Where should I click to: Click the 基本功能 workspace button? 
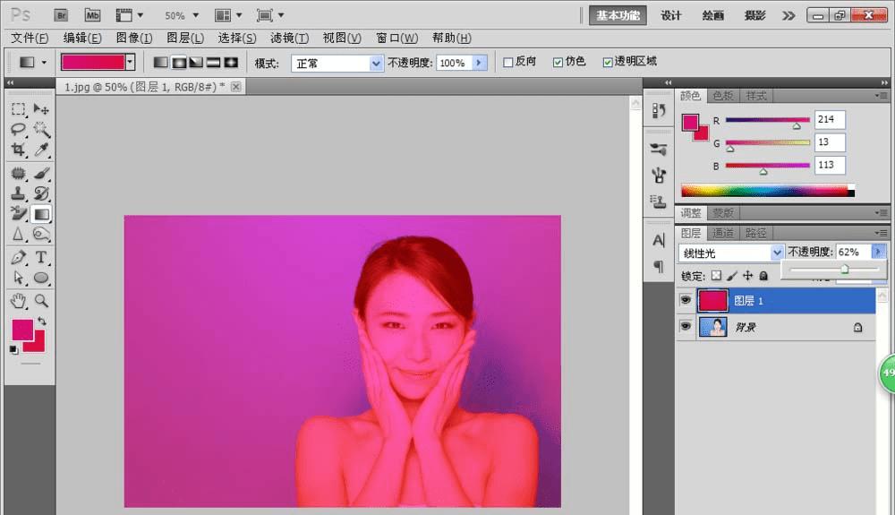tap(618, 15)
